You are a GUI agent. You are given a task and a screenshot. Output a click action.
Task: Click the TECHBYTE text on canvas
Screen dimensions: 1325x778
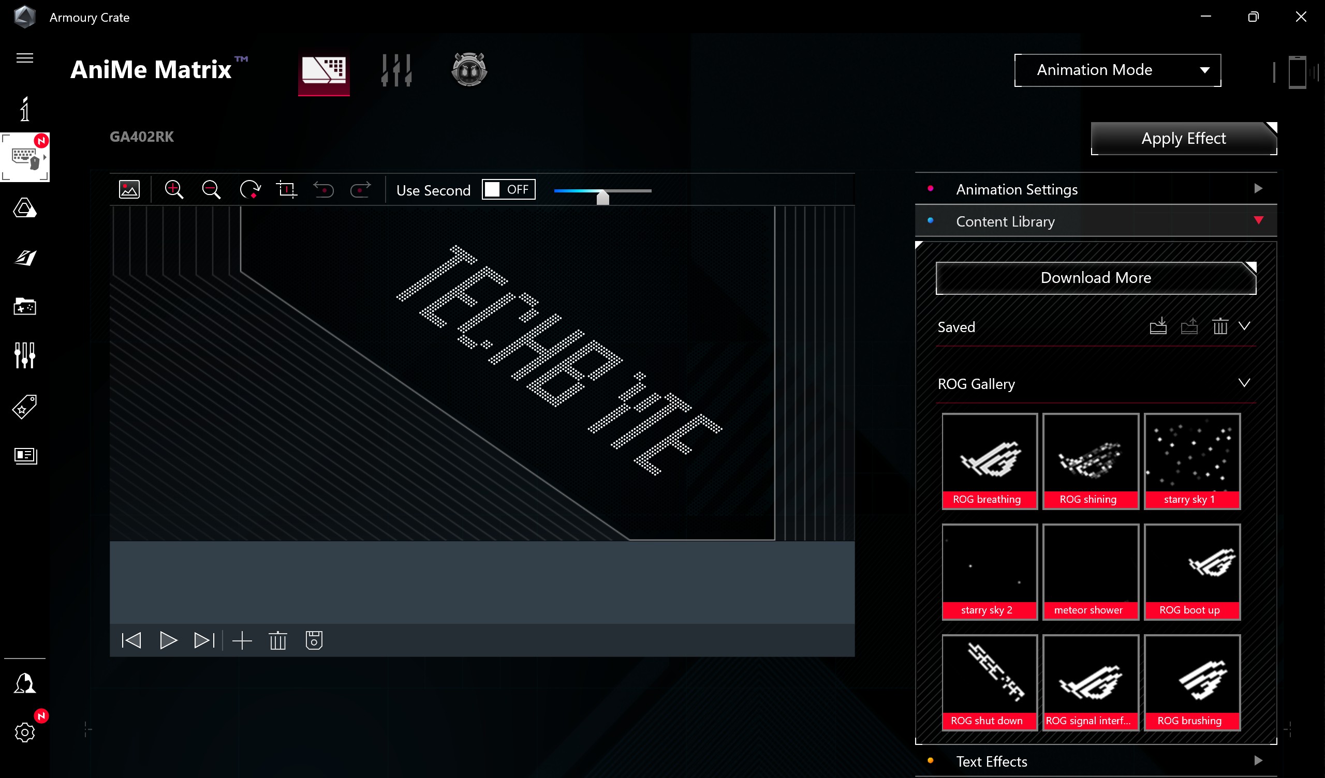[558, 361]
